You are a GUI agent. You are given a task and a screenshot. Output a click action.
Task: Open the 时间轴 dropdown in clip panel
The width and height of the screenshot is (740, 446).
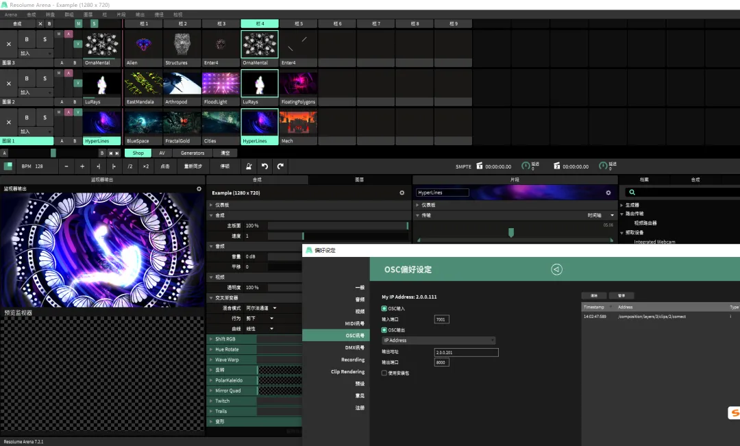coord(601,215)
